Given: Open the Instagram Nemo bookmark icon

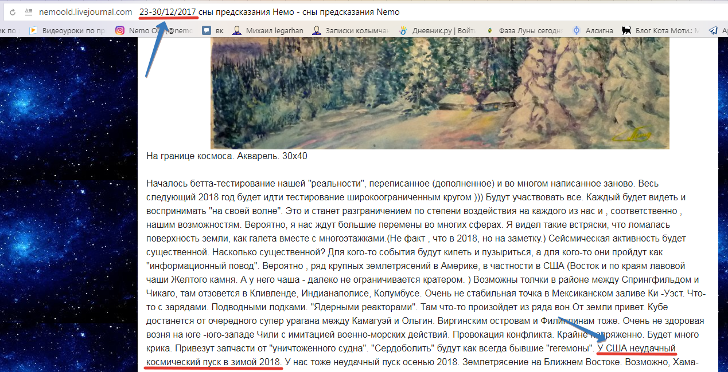Looking at the screenshot, I should (120, 31).
